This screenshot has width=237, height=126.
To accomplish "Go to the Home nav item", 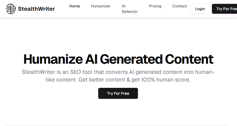I will (x=74, y=6).
